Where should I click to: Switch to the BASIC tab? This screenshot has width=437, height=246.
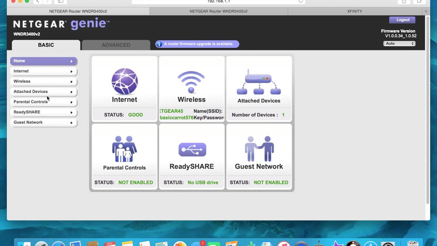46,45
